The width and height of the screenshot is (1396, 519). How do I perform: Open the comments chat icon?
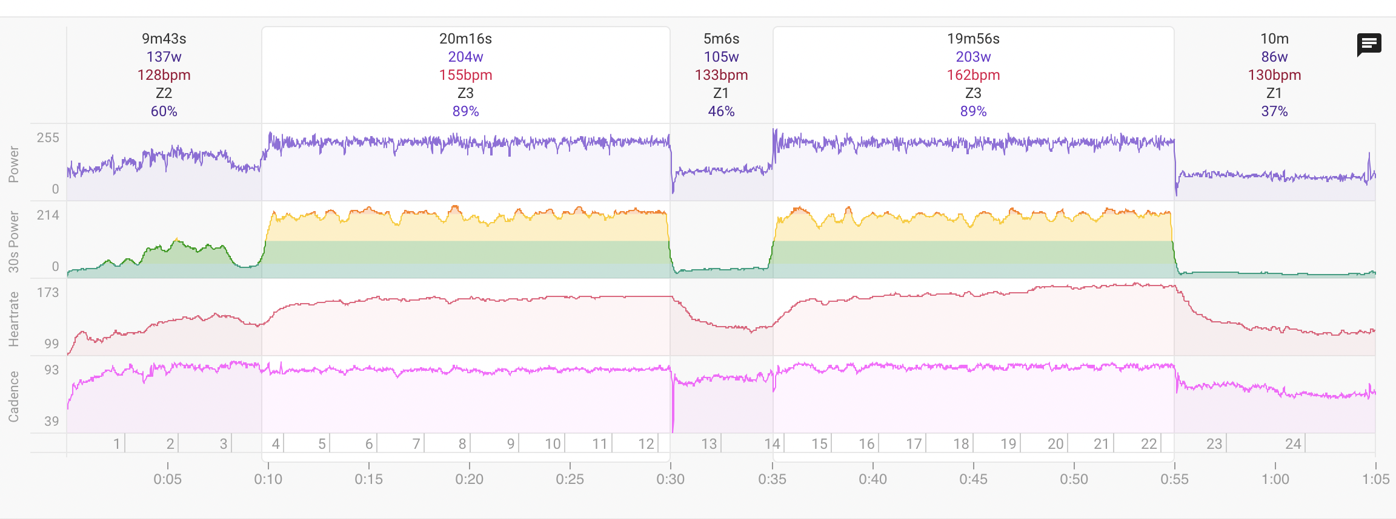1369,44
